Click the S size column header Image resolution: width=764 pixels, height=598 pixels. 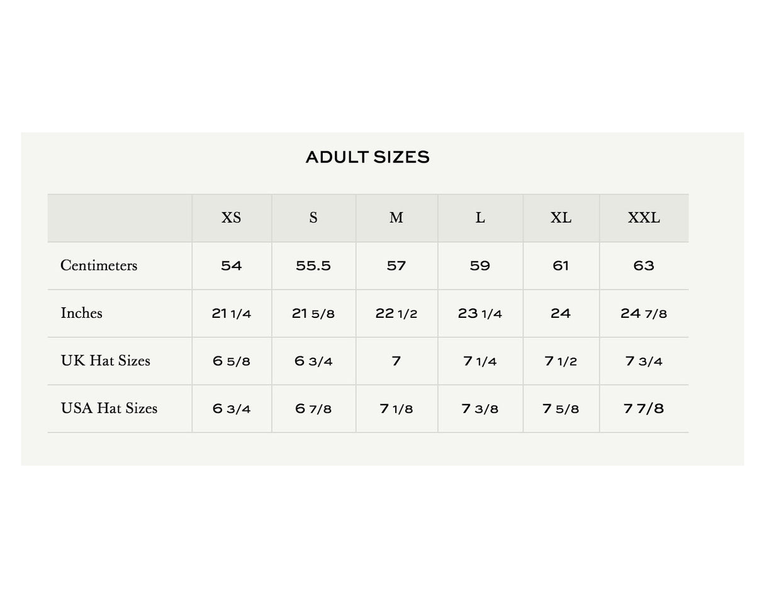(313, 218)
